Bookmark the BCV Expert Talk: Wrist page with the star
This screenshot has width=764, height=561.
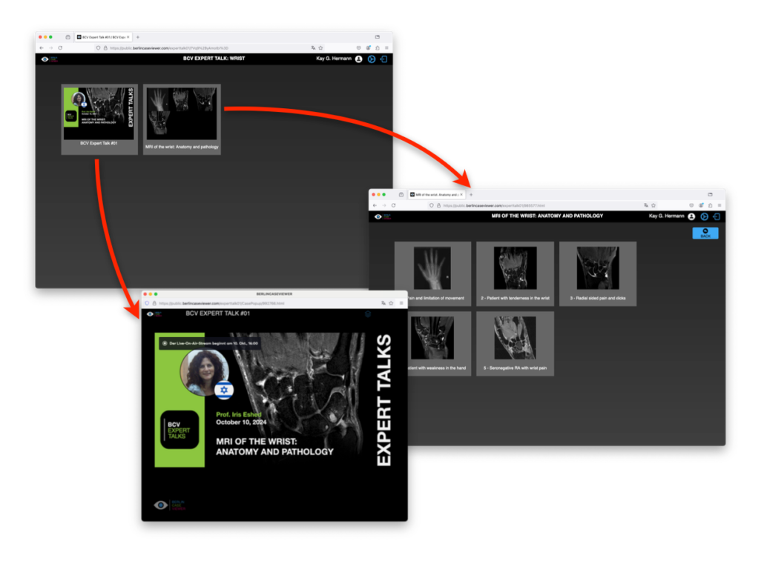coord(320,47)
